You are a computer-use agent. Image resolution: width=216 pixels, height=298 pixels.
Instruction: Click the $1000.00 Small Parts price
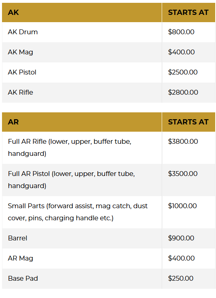[182, 206]
